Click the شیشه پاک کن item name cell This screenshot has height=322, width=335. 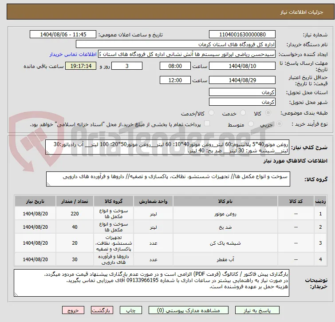point(225,243)
